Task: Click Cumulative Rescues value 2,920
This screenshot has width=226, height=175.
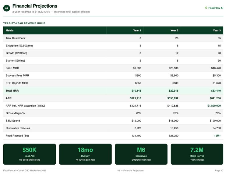Action: [138, 128]
